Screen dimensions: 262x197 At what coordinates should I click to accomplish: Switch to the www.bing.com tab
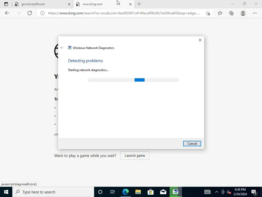tap(103, 4)
